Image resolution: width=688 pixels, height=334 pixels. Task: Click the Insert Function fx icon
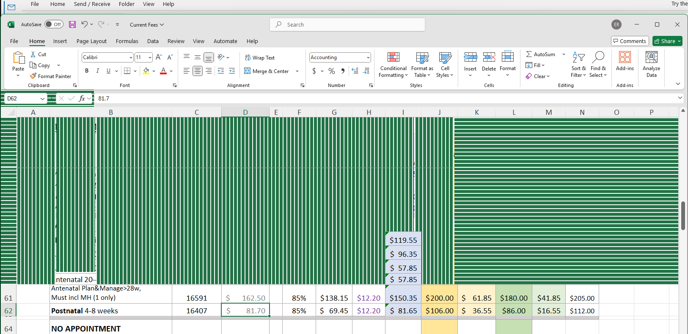pos(82,98)
